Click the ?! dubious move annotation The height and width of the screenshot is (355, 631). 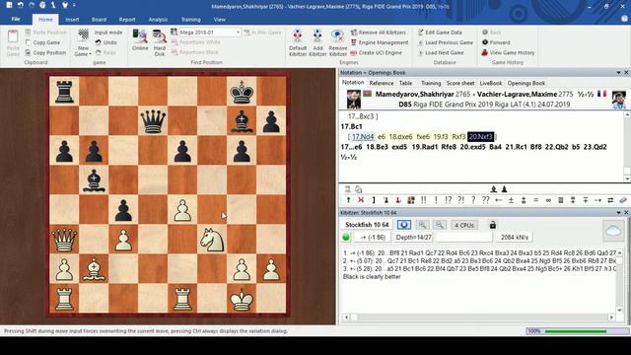click(460, 200)
